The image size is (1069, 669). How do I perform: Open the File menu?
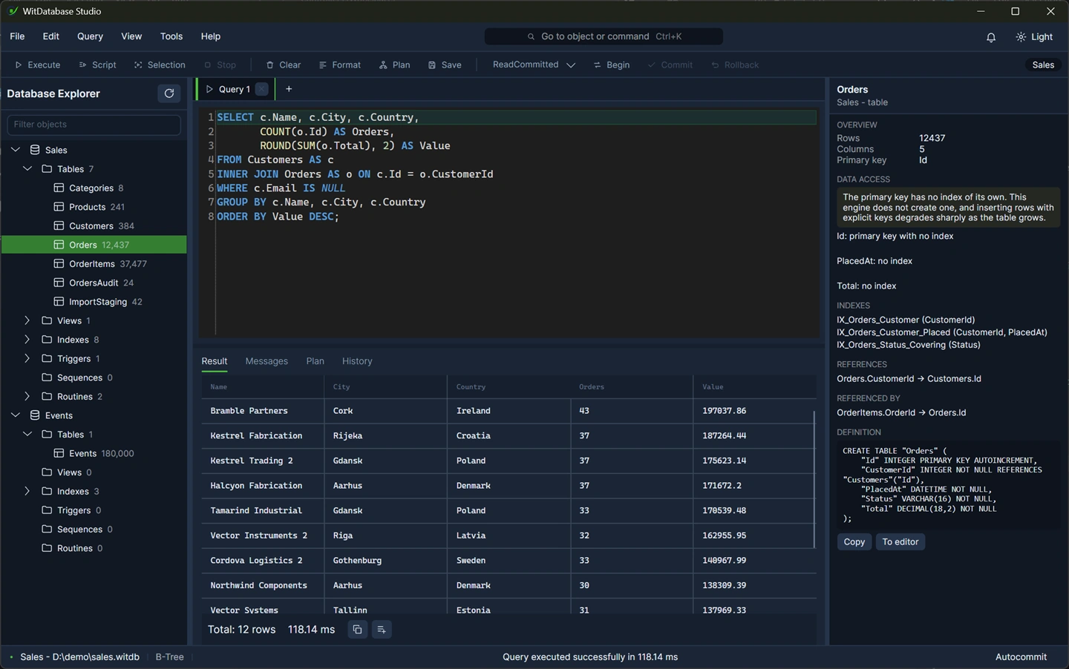(x=17, y=36)
